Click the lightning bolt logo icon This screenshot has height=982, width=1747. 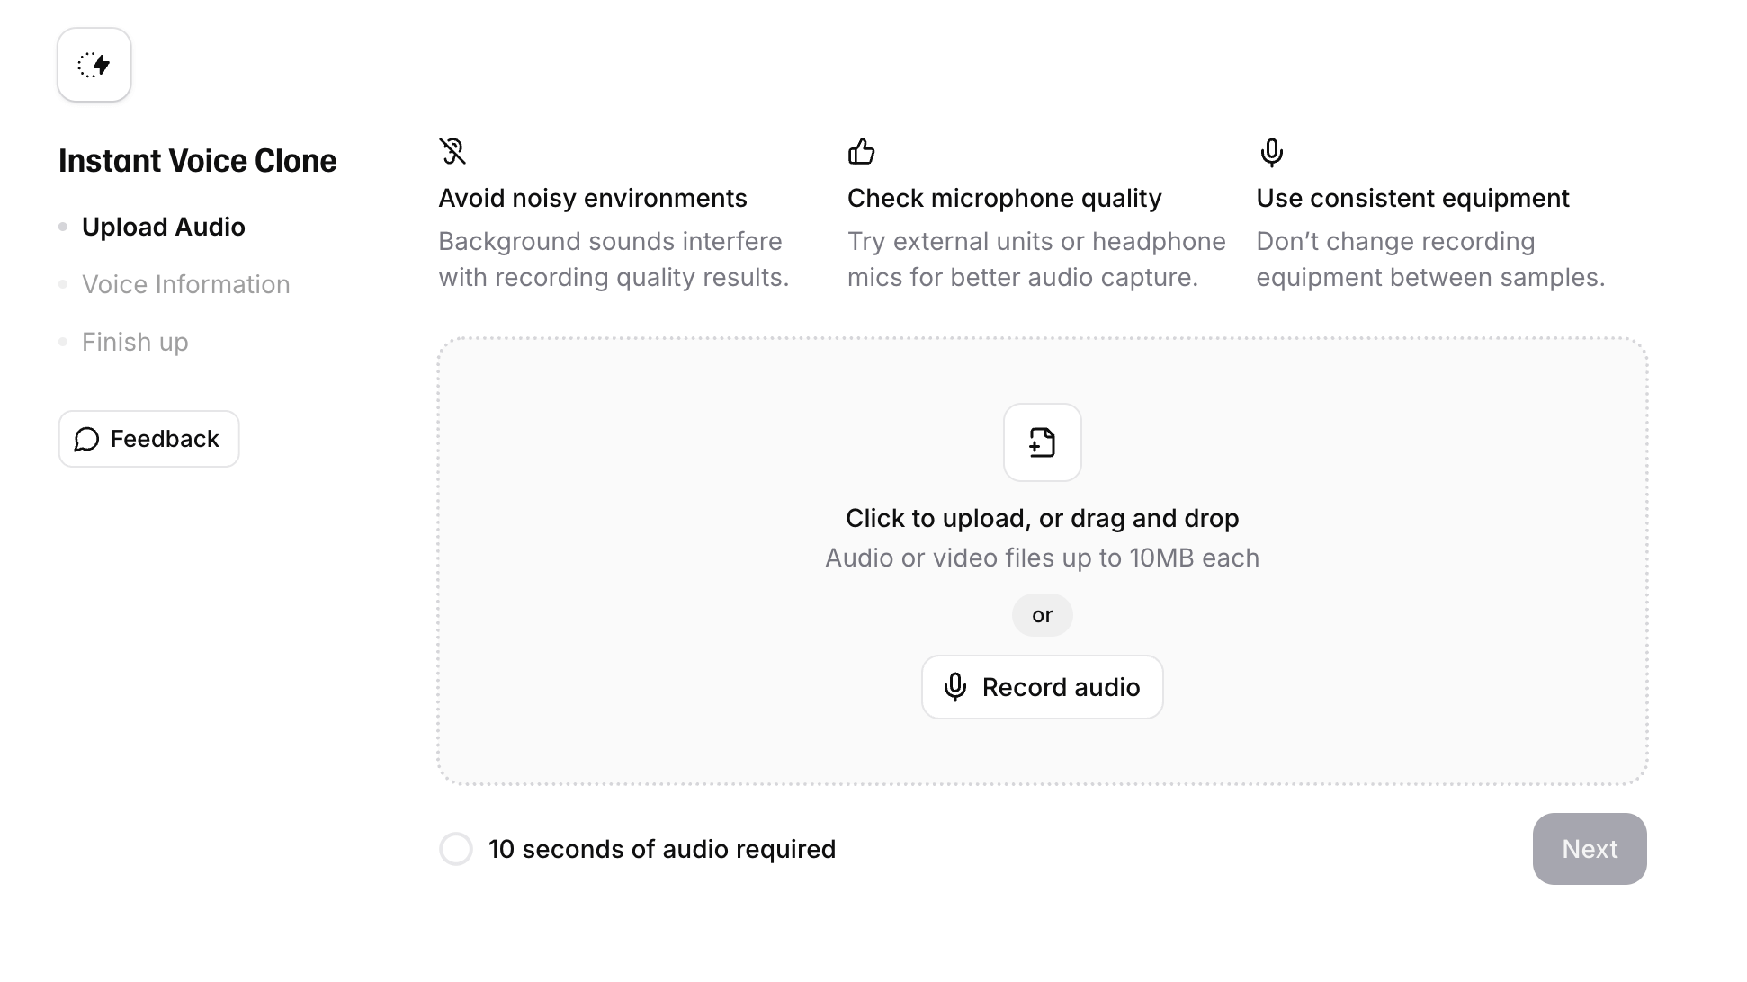(94, 65)
